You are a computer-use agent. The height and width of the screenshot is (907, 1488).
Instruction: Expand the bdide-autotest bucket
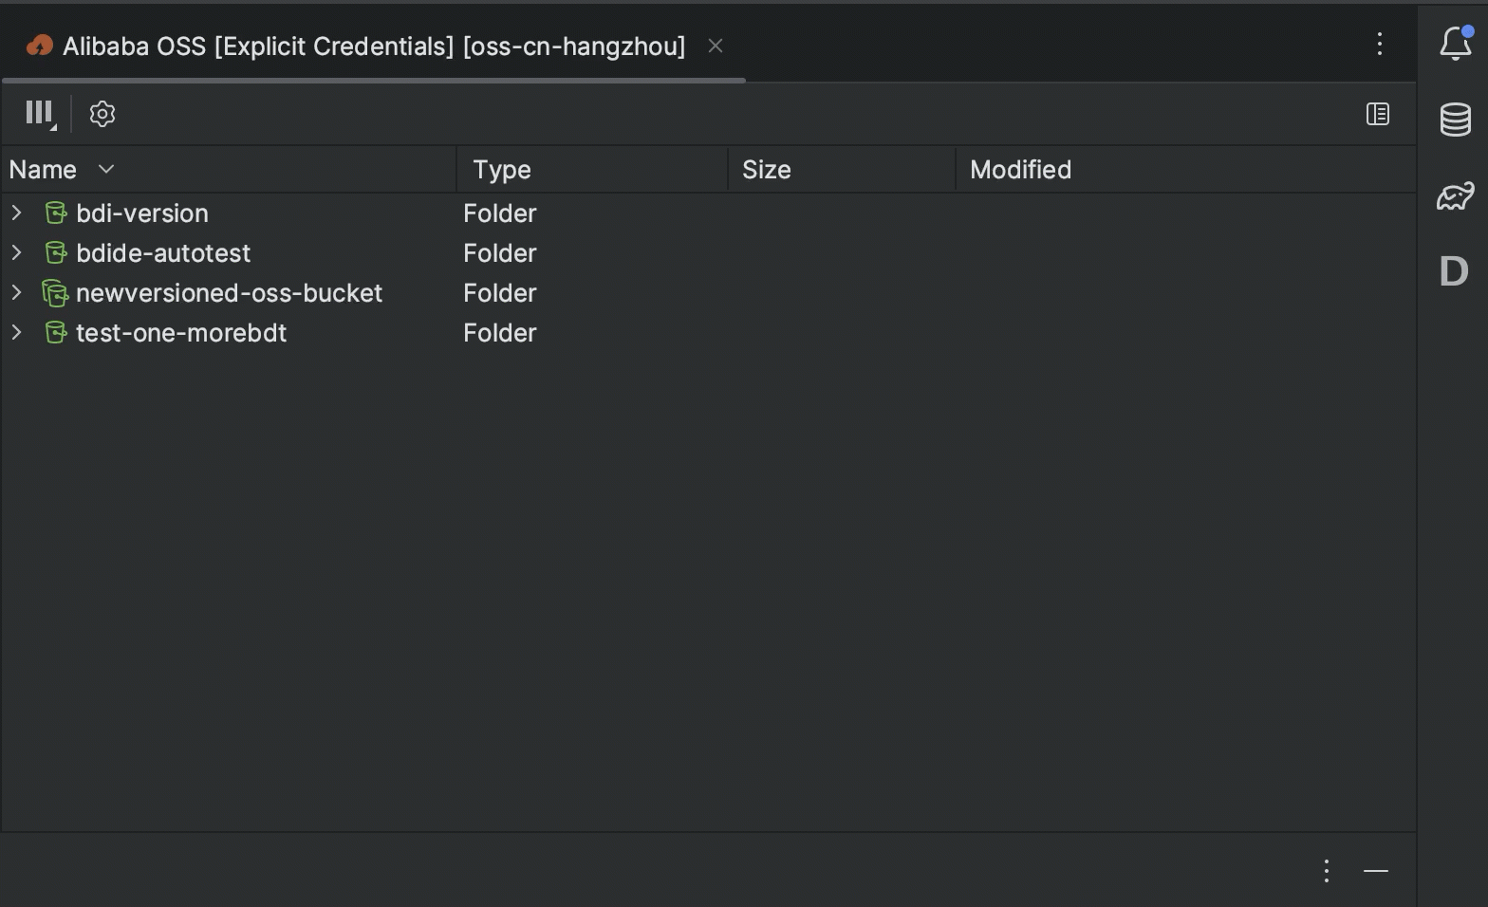(x=16, y=252)
